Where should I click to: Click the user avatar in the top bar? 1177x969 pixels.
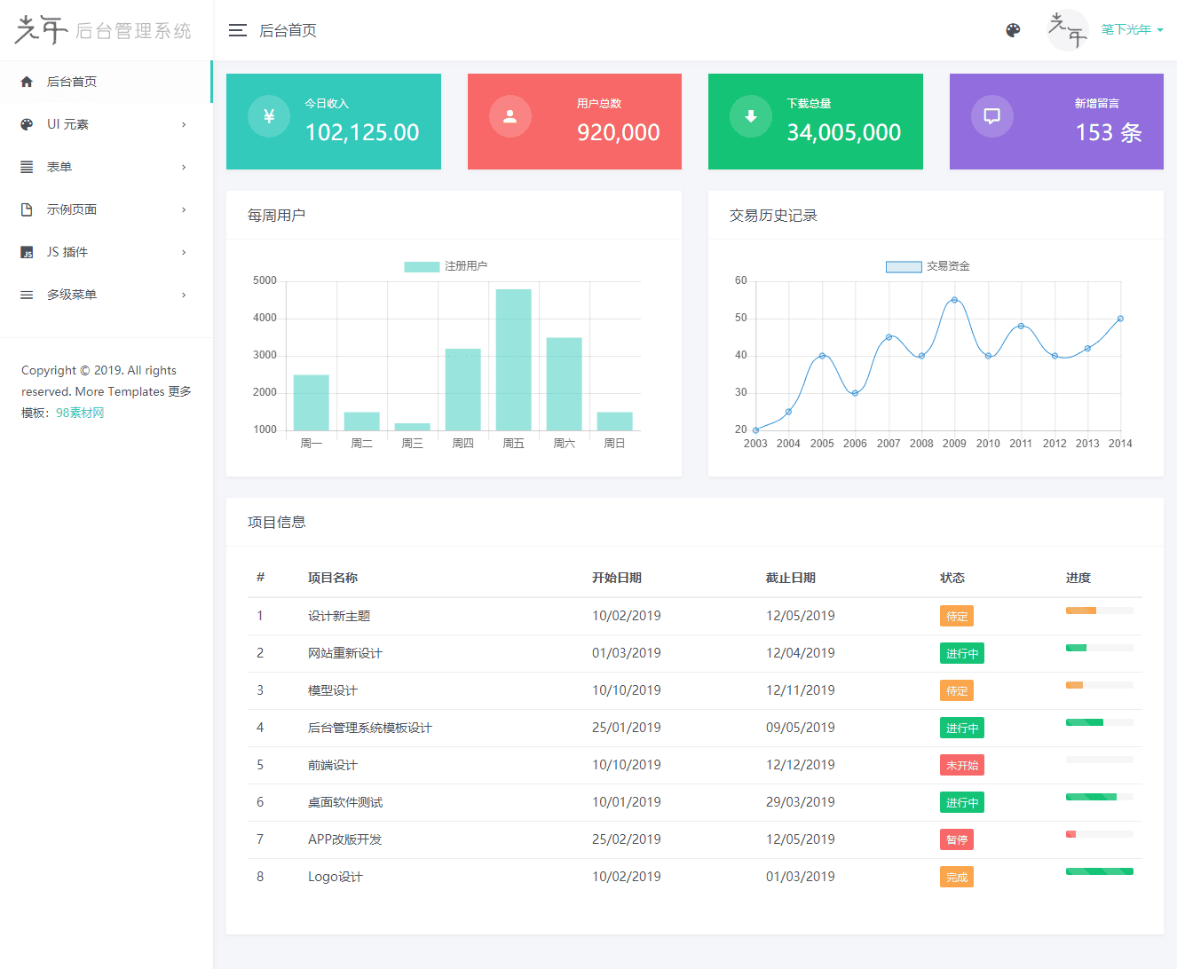pyautogui.click(x=1068, y=29)
